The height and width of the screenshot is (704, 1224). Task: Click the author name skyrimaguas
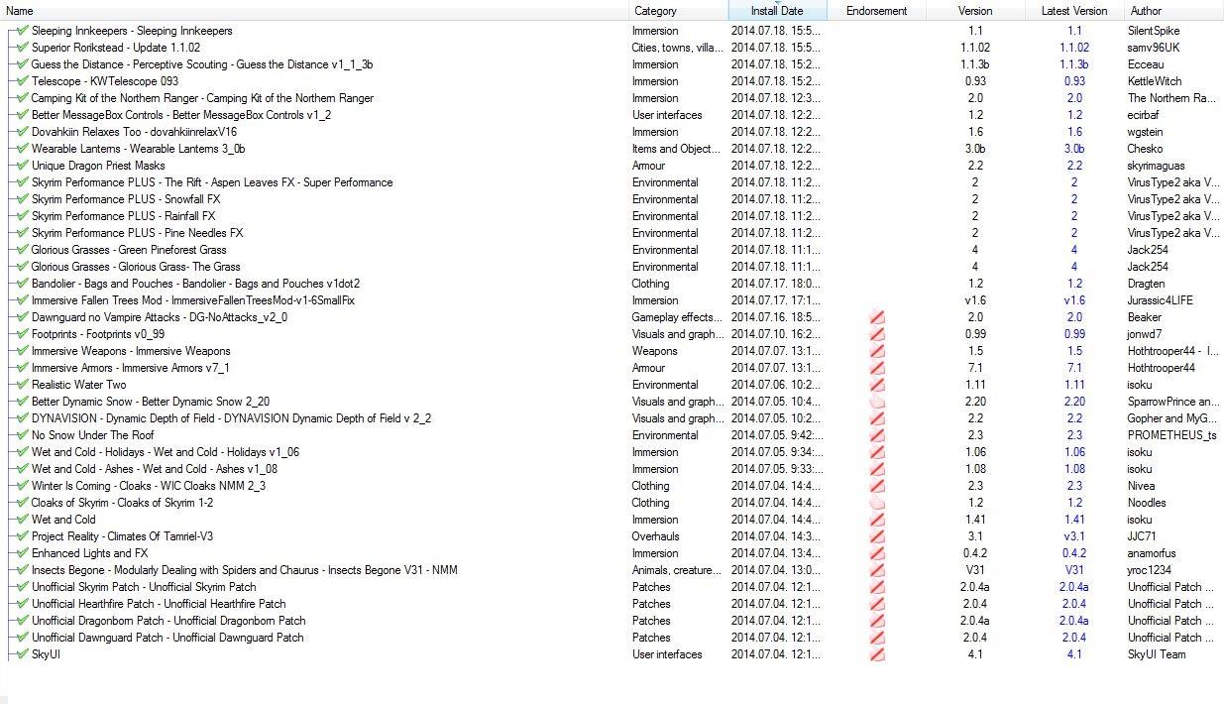click(1156, 166)
